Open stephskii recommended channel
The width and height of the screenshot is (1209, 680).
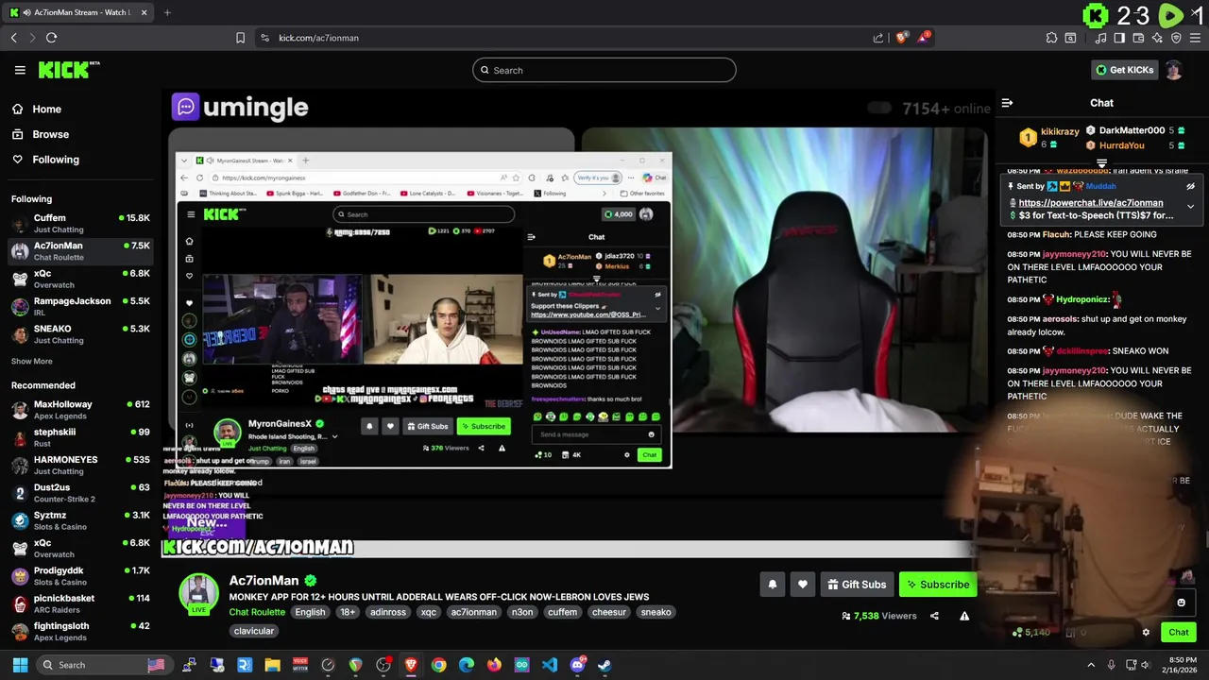pos(80,437)
